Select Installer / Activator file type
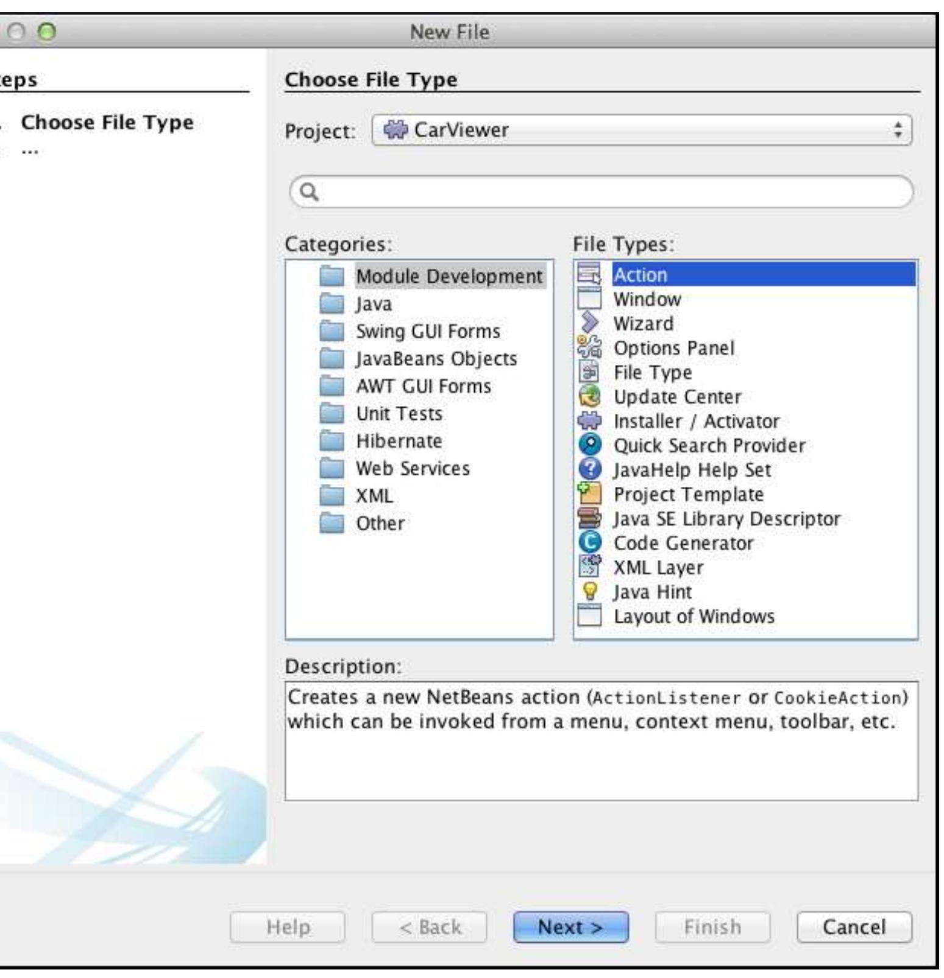 [x=696, y=420]
